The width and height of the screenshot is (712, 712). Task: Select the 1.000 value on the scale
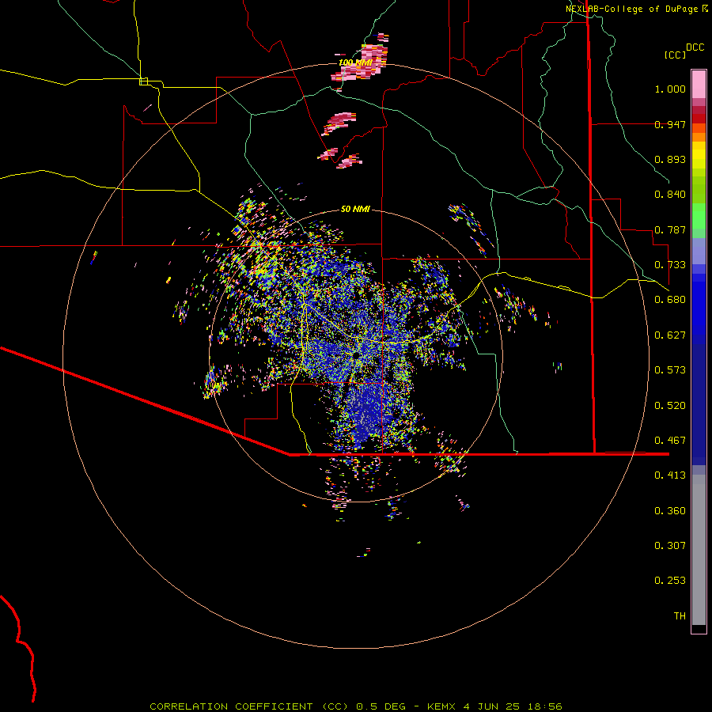tap(670, 89)
